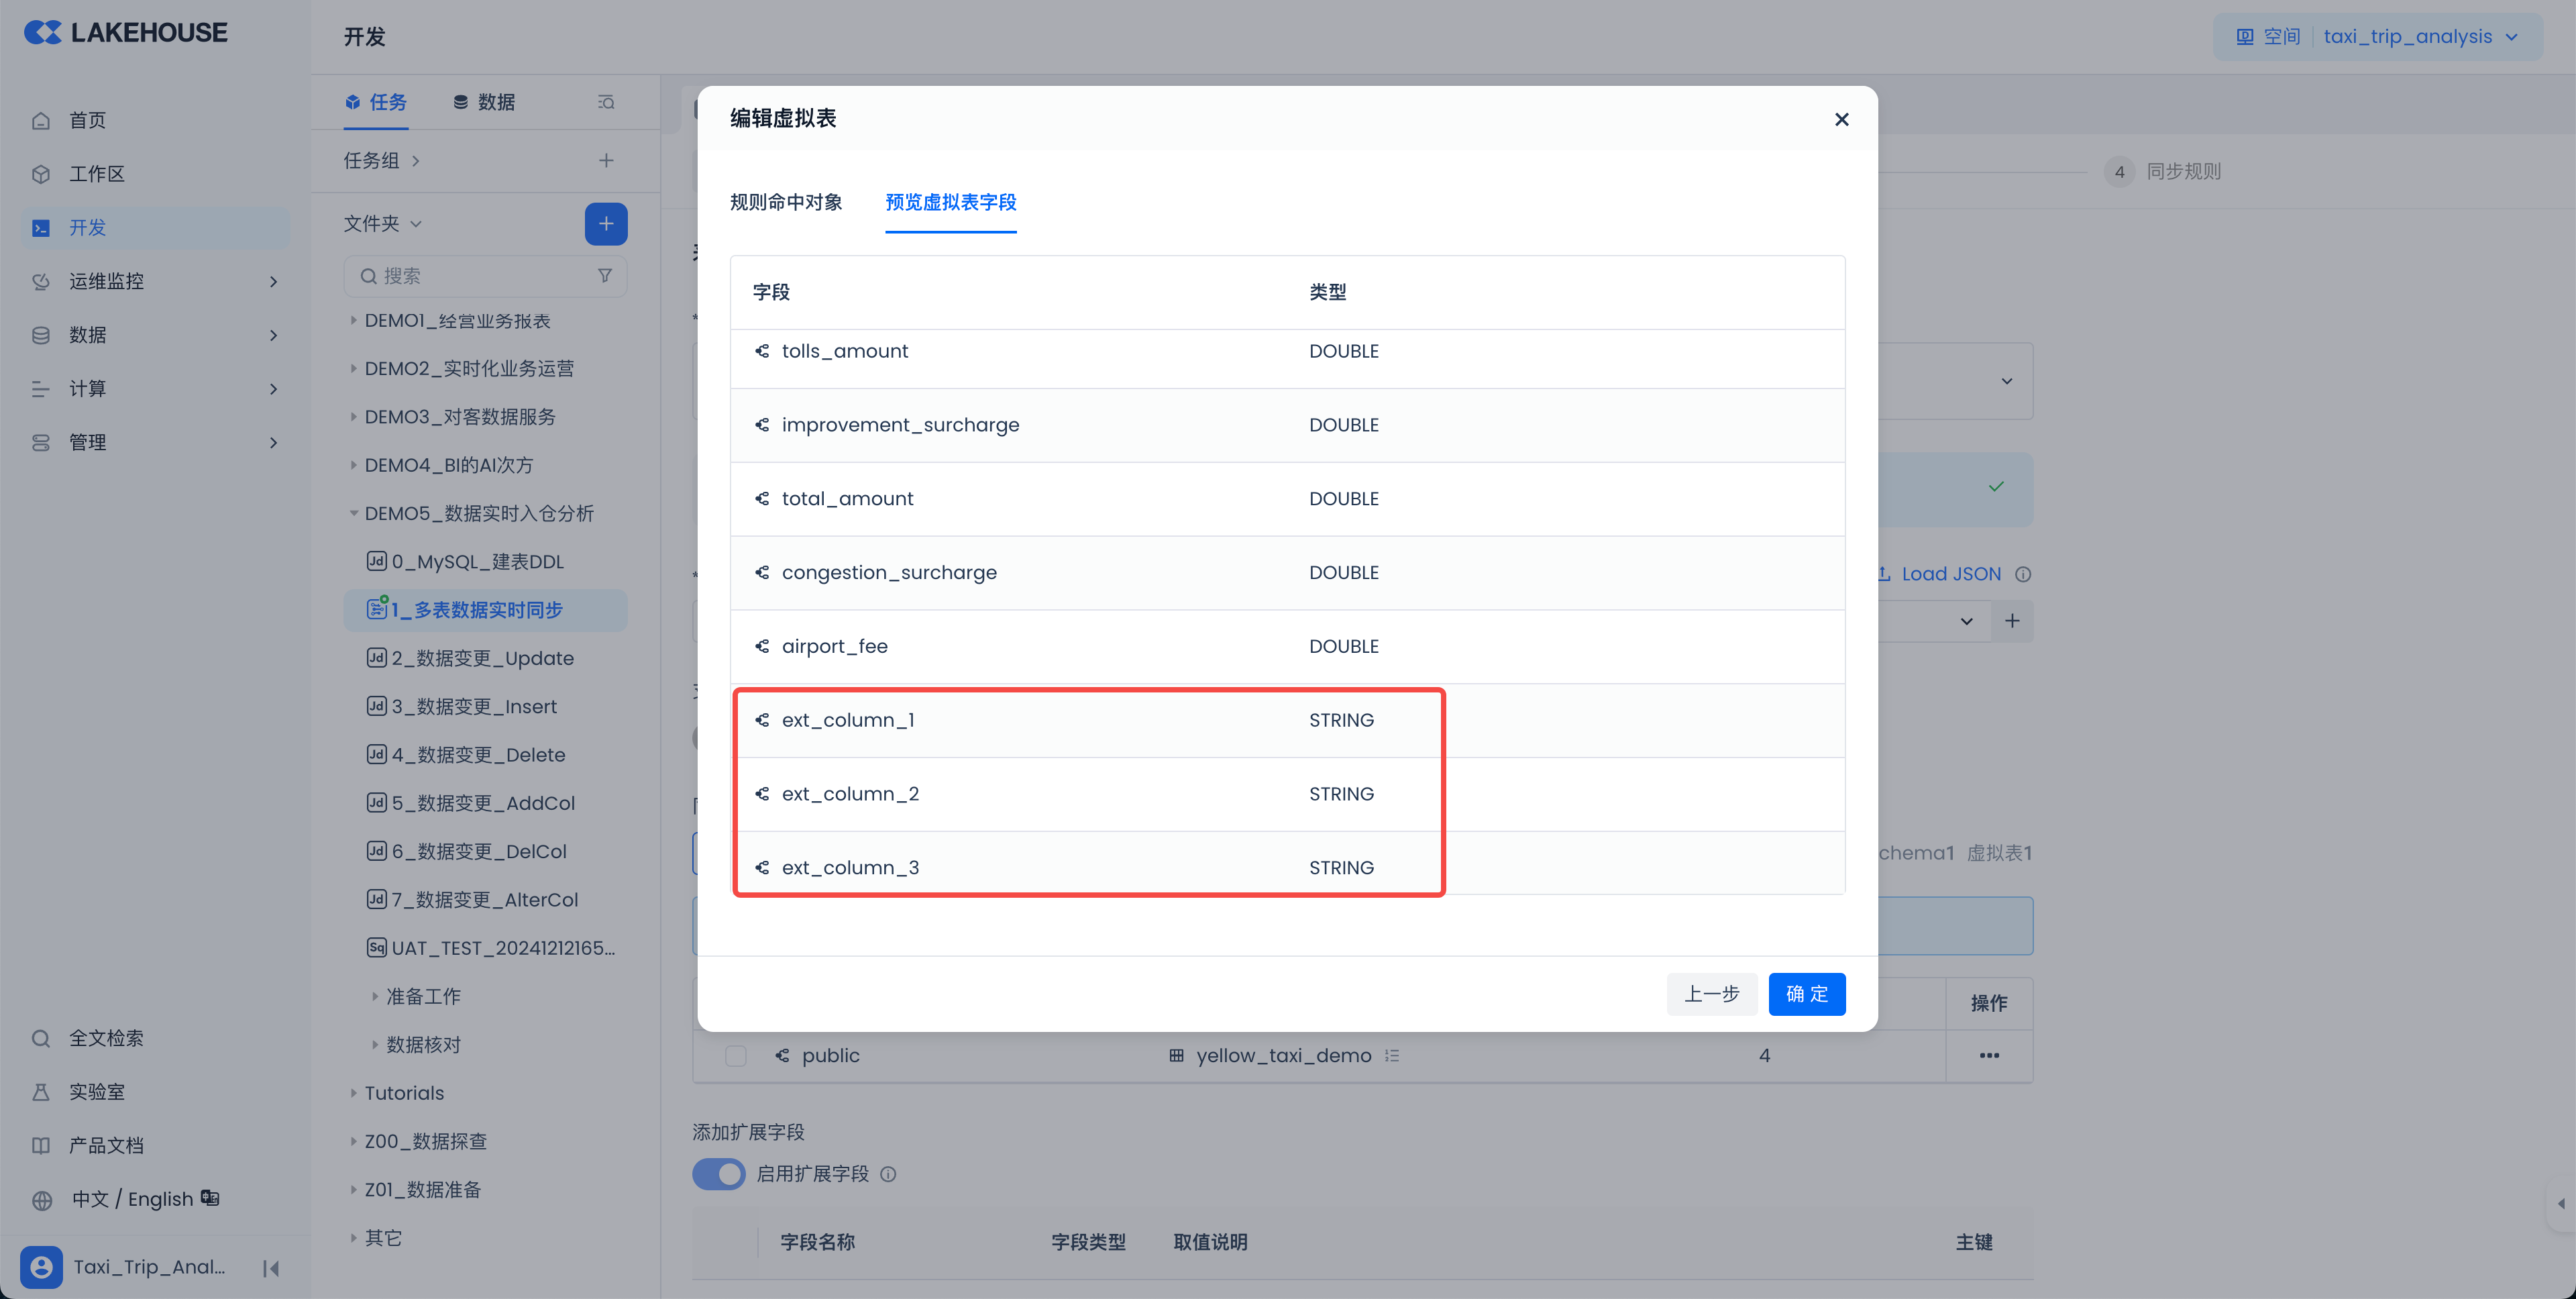Click the add task group plus icon

(606, 161)
